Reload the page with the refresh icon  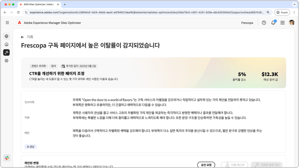coord(18,12)
